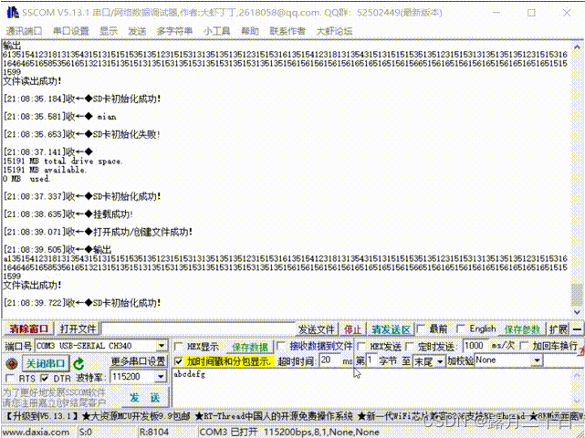Click the red record indicator icon
The height and width of the screenshot is (438, 585).
point(12,362)
